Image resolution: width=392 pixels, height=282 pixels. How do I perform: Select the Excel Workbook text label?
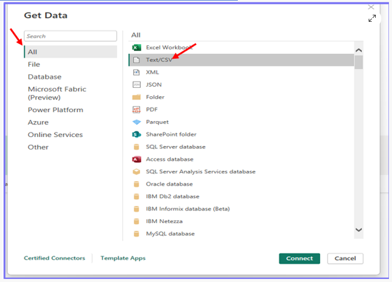click(169, 47)
